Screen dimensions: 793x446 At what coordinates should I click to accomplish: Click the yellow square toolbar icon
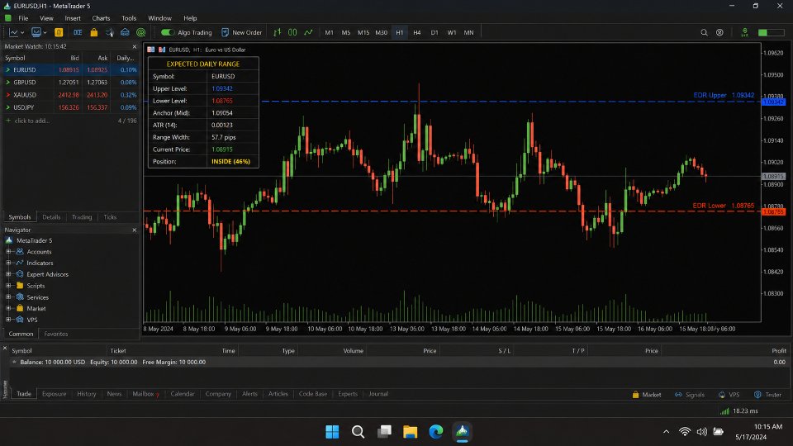click(59, 32)
